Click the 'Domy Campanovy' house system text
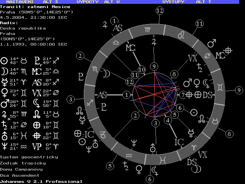The width and height of the screenshot is (245, 184). [21, 169]
